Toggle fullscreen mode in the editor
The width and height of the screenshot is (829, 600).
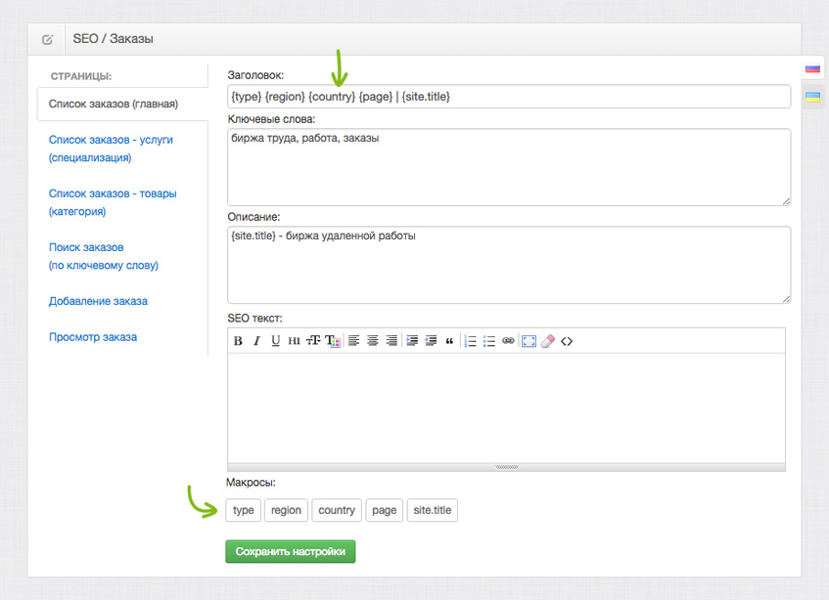click(x=529, y=341)
